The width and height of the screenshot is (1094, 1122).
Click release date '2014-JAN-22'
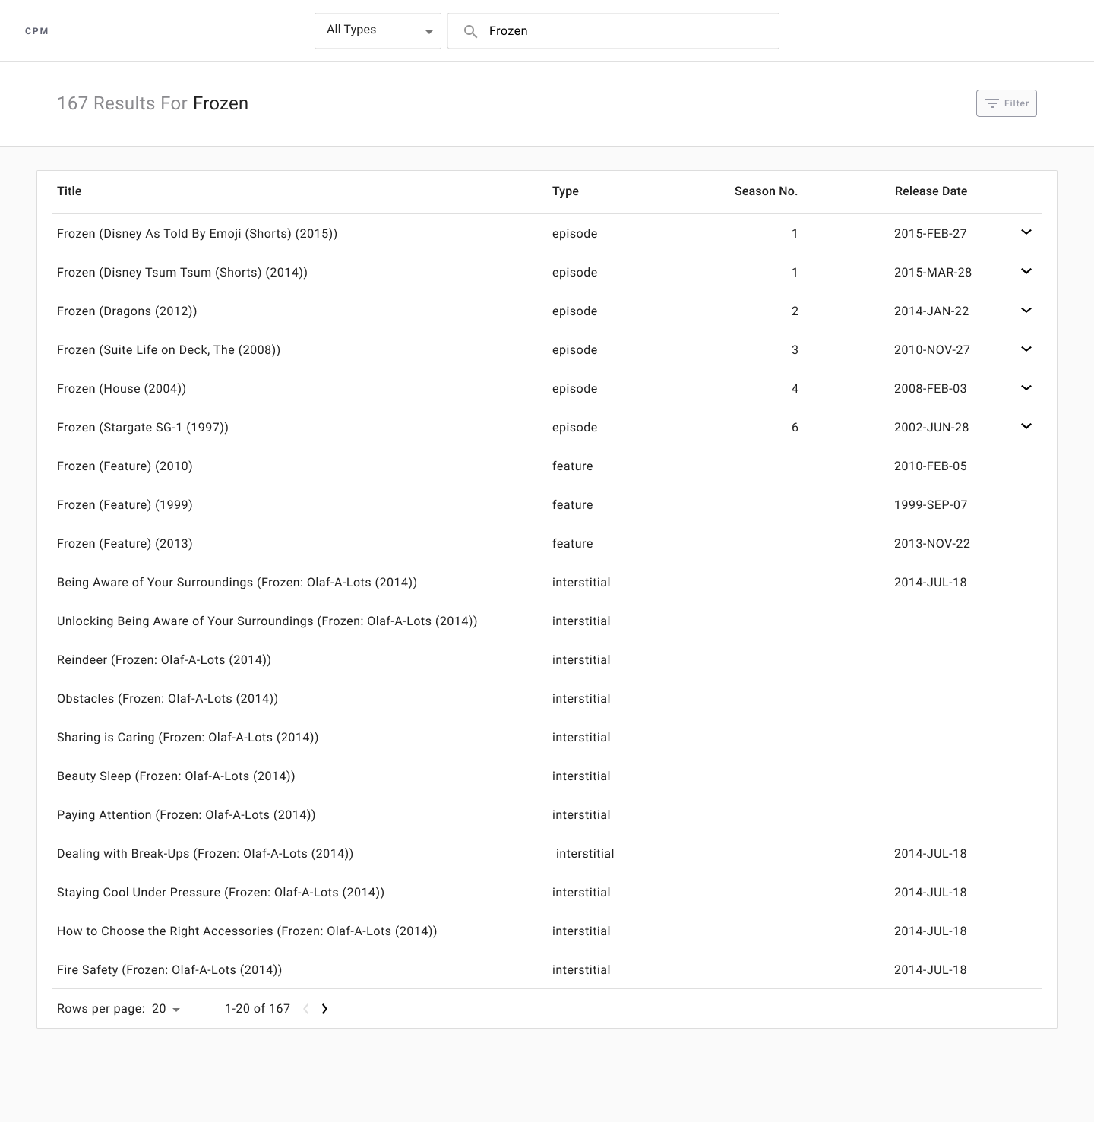click(931, 311)
